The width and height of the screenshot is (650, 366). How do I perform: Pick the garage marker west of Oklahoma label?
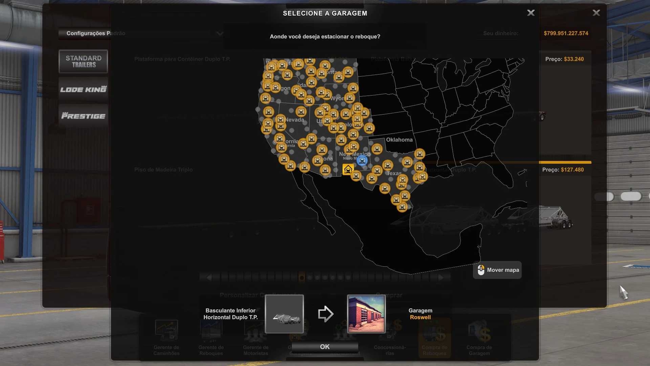(377, 149)
